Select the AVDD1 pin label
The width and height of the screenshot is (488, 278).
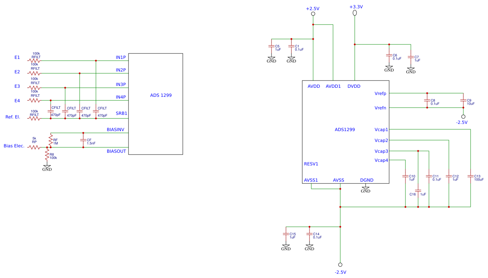point(333,86)
